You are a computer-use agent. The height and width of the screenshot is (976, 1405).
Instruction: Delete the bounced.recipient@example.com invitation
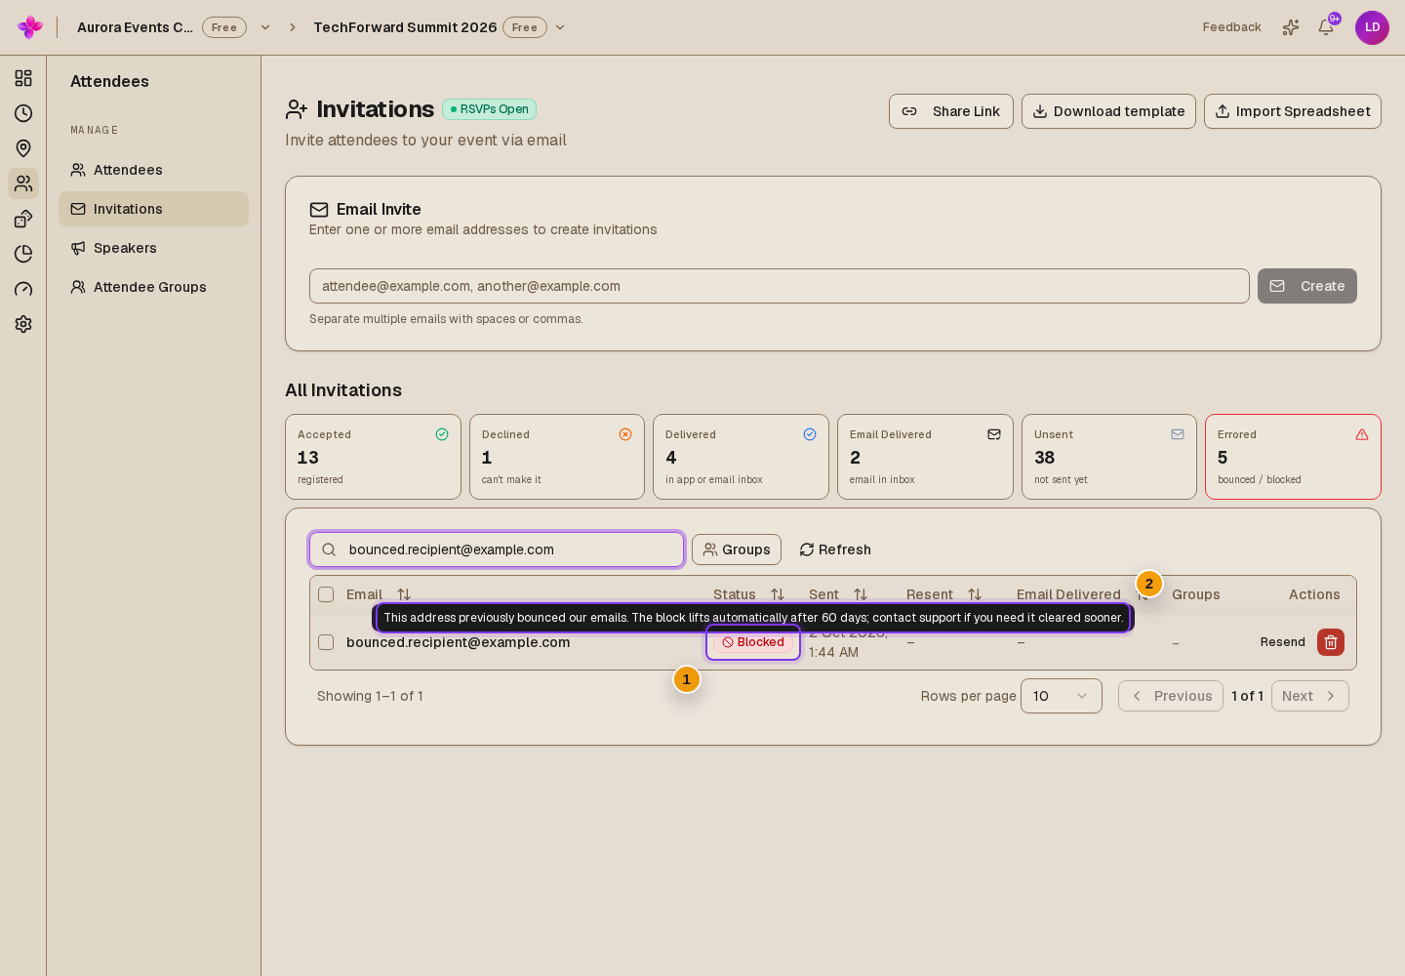[1331, 642]
